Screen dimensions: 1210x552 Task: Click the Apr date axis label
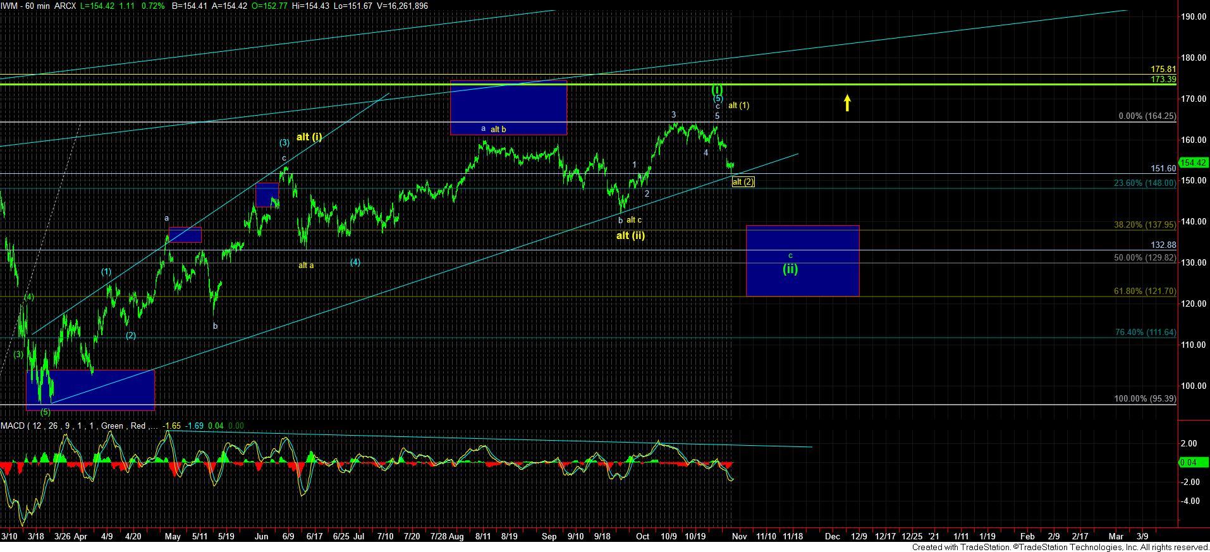click(80, 537)
